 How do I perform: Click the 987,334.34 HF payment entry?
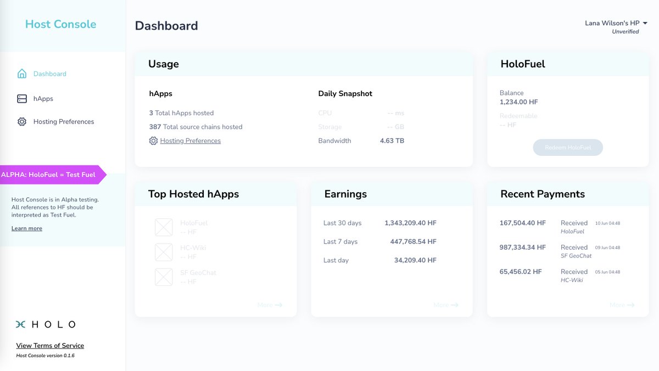[523, 248]
